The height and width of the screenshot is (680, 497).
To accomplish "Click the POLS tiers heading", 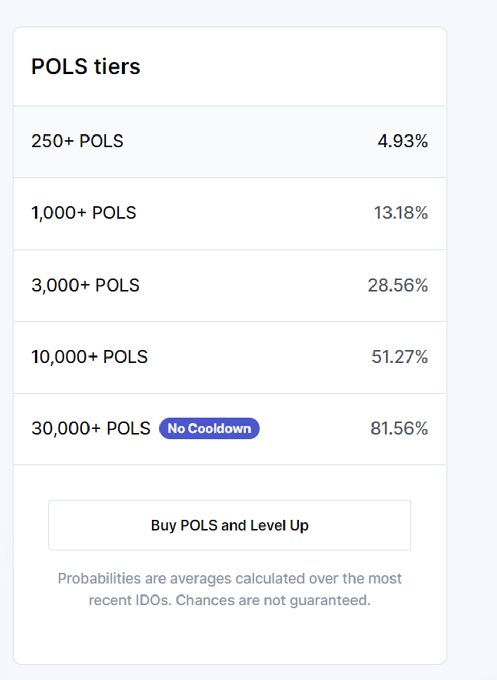I will click(86, 66).
